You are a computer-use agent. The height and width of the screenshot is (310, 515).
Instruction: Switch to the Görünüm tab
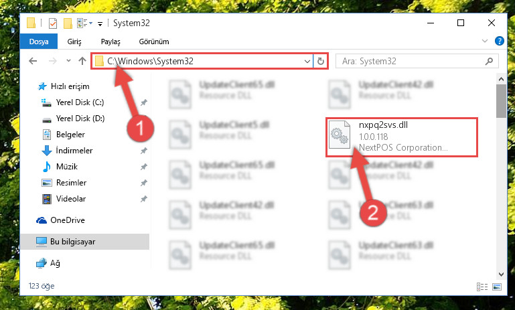pyautogui.click(x=154, y=42)
